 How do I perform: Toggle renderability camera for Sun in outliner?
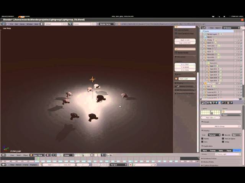click(x=241, y=87)
